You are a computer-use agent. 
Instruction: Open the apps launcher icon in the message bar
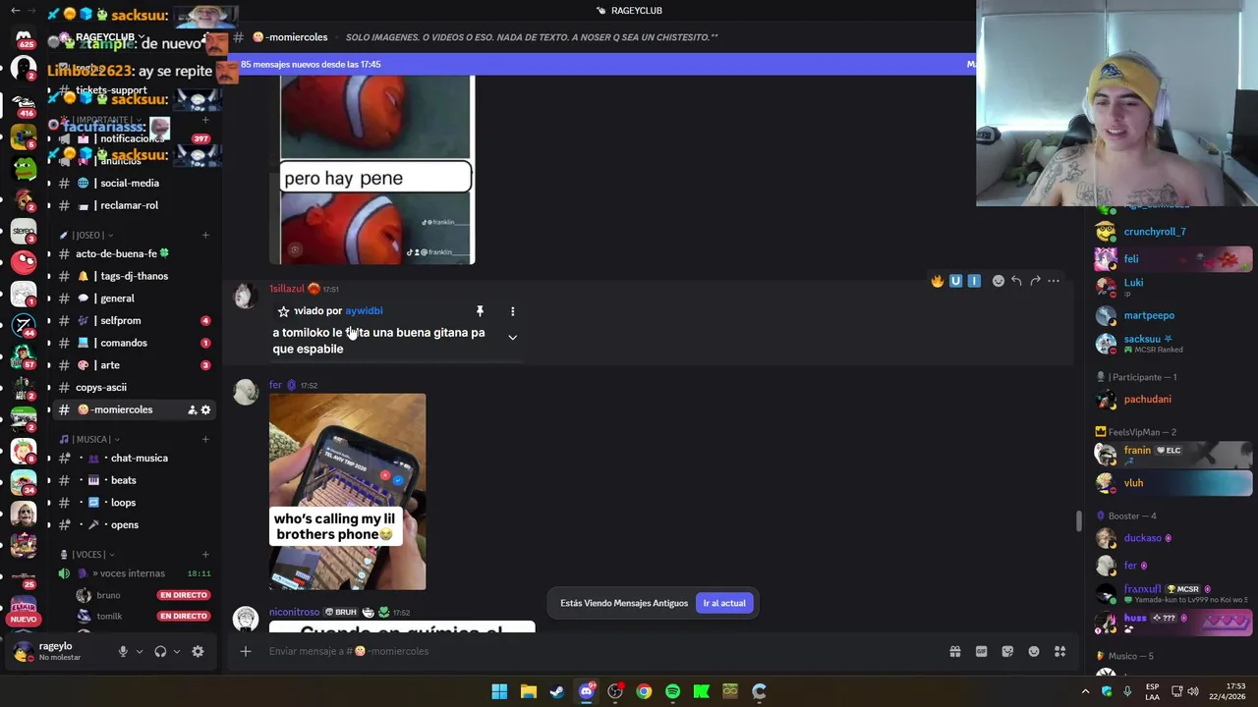[x=1060, y=651]
